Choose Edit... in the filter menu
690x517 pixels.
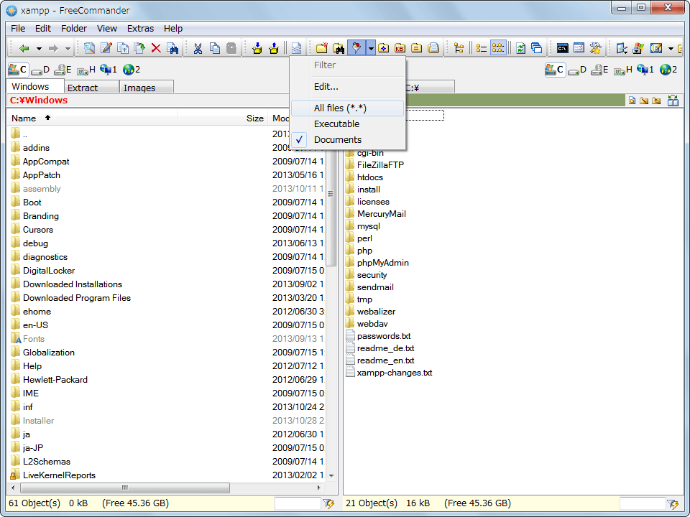pyautogui.click(x=348, y=87)
